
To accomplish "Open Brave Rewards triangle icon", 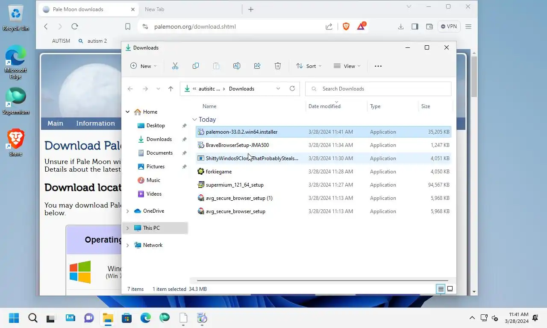I will (x=361, y=26).
